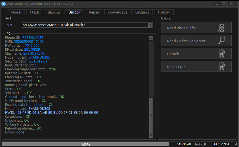
Task: Click the log scrollbar down arrow
Action: (151, 135)
